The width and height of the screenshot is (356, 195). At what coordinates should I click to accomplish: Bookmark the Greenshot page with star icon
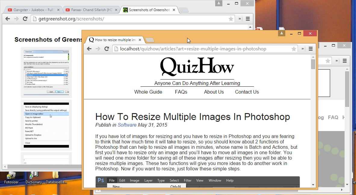pyautogui.click(x=231, y=19)
